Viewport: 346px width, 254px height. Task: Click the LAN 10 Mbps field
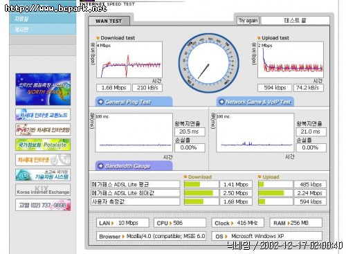point(122,223)
